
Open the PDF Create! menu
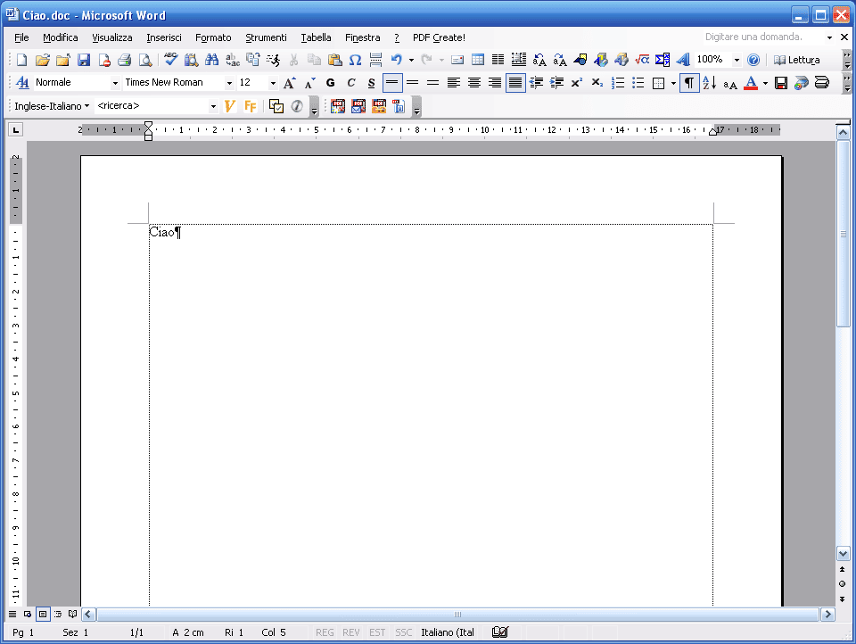pos(439,37)
